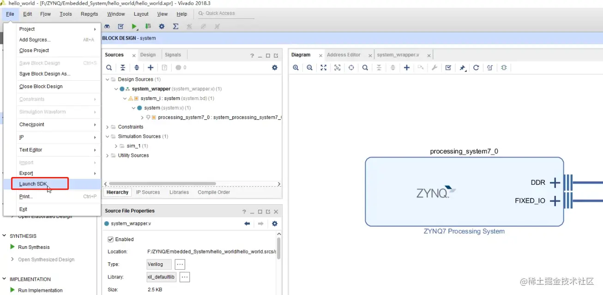Search within the Sources panel
Viewport: 603px width, 295px height.
pos(109,68)
